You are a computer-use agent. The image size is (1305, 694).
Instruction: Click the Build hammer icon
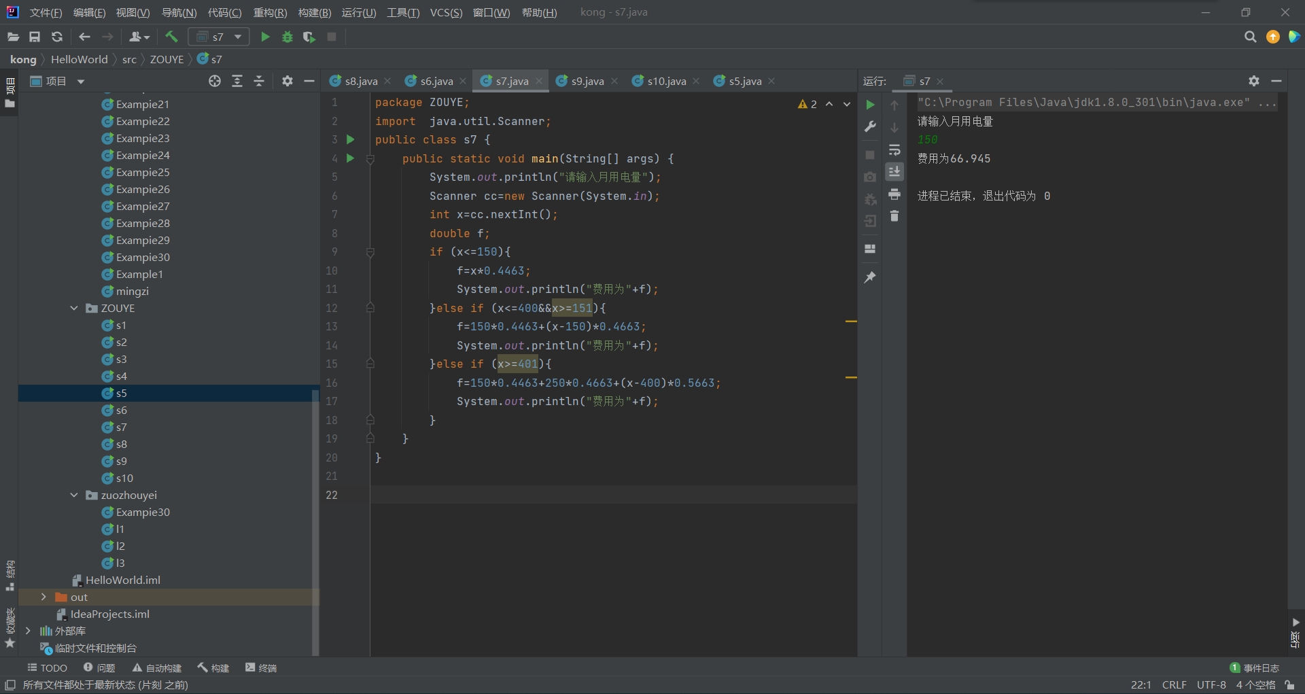(171, 37)
